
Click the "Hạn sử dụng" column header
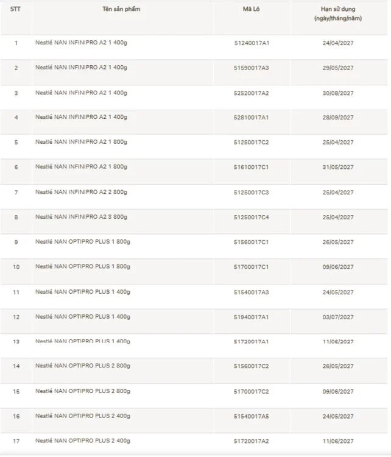338,14
